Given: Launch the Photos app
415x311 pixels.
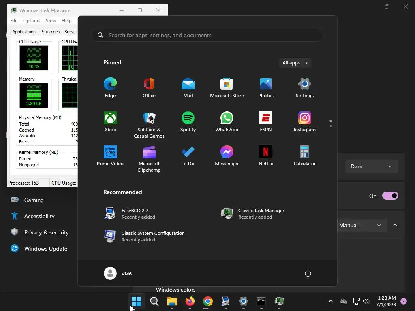Looking at the screenshot, I should [266, 88].
